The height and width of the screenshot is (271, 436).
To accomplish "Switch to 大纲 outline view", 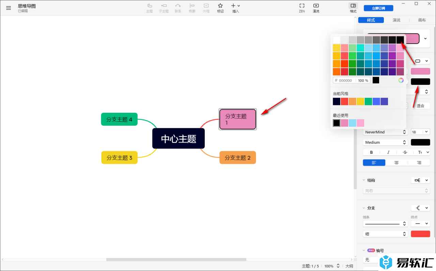I will point(349,266).
